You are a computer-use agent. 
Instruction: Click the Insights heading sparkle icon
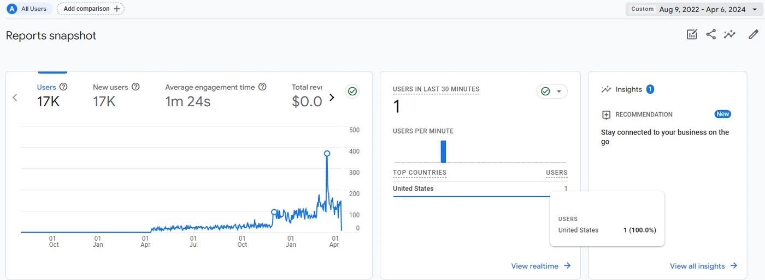coord(606,89)
